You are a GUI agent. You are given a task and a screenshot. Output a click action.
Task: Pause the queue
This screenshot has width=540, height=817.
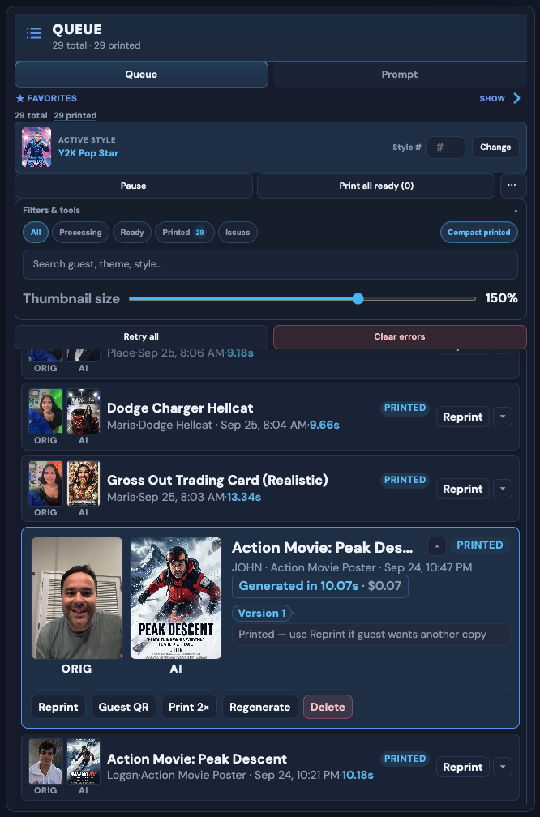[134, 186]
